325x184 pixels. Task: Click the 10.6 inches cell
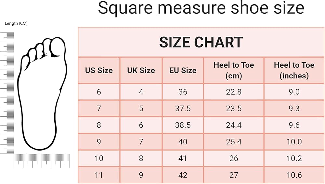pyautogui.click(x=294, y=175)
